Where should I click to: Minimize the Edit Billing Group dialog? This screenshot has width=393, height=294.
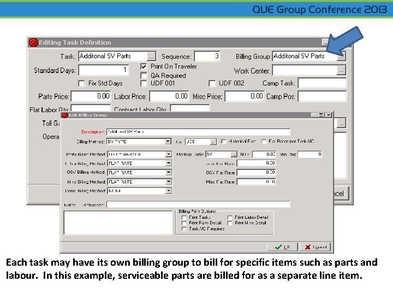pos(314,115)
